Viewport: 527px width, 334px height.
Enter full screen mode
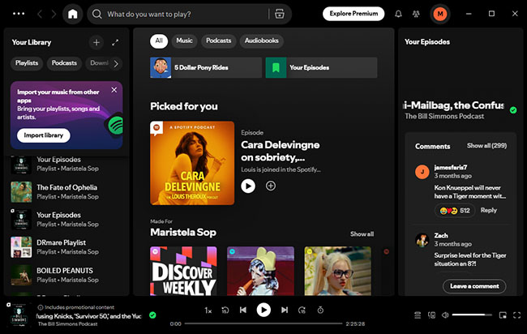517,315
